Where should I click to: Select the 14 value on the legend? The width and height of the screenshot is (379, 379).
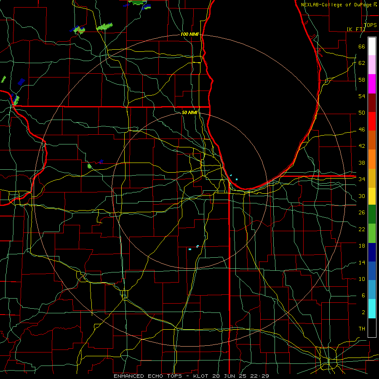click(362, 262)
